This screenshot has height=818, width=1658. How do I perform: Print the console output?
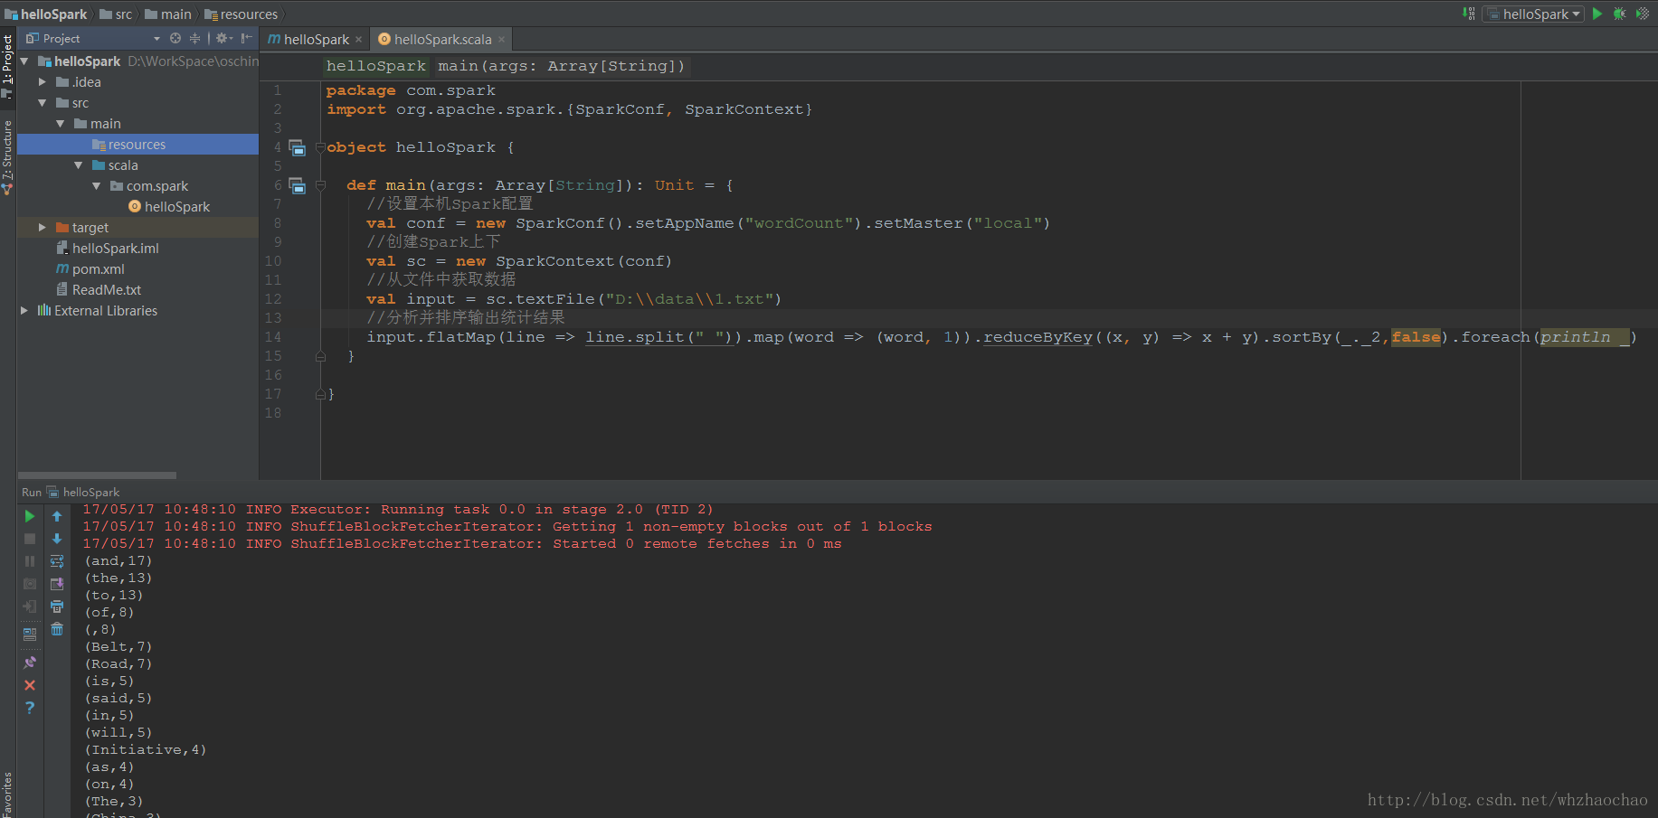[57, 606]
